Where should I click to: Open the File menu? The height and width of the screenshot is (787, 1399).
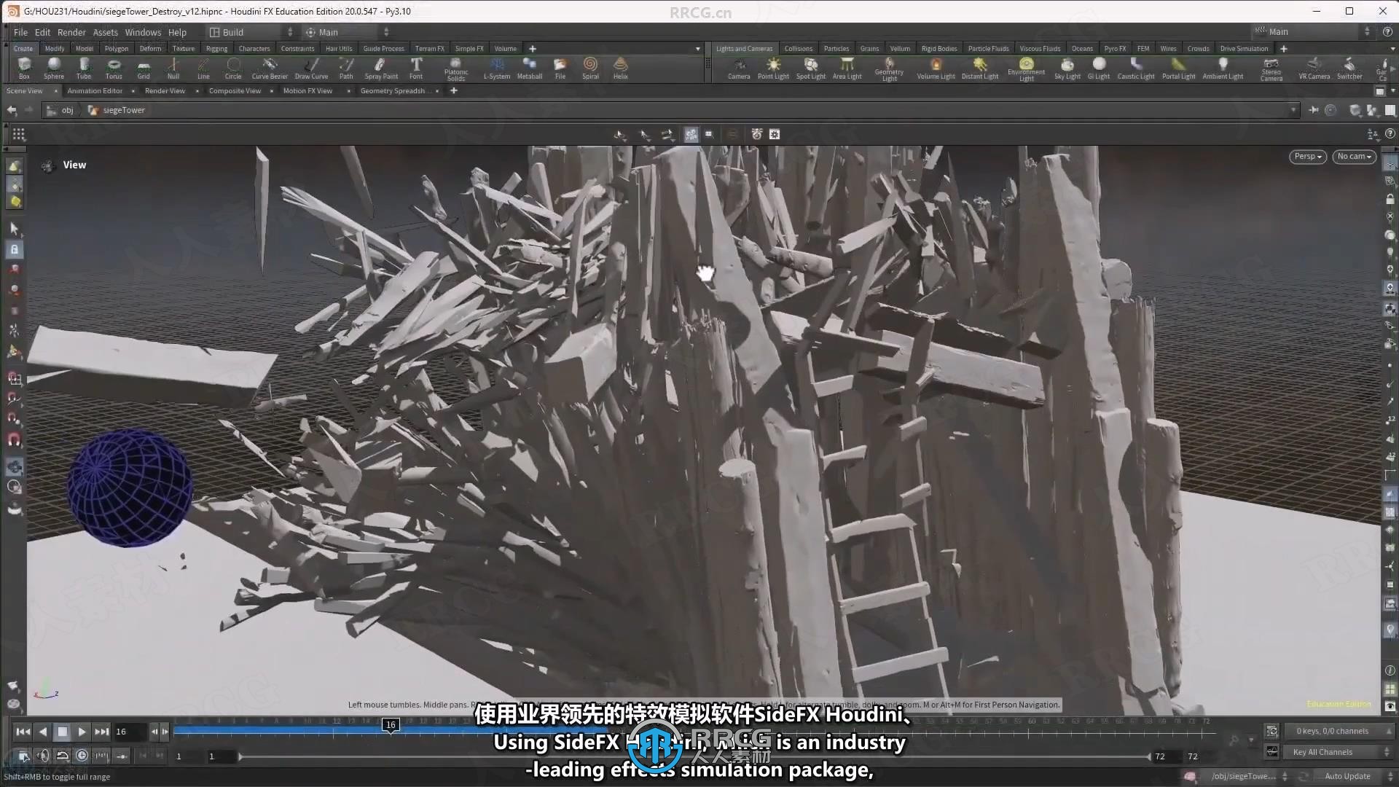point(20,32)
